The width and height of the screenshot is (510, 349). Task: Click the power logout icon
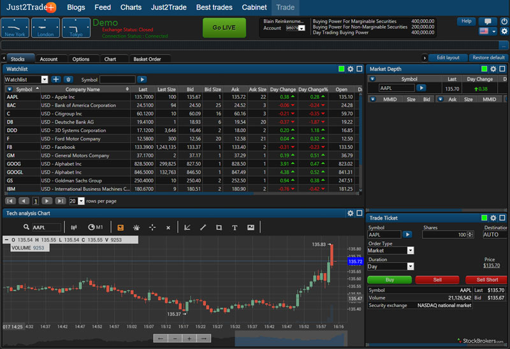tap(504, 22)
